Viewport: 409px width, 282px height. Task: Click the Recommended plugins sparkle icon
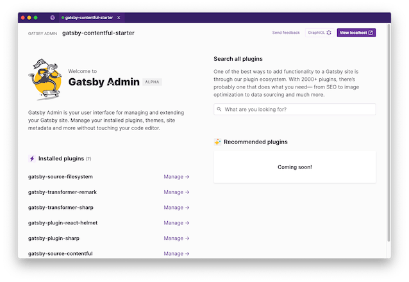pos(217,142)
